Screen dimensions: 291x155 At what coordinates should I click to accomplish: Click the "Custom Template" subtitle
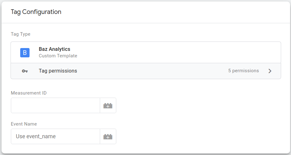(x=58, y=56)
